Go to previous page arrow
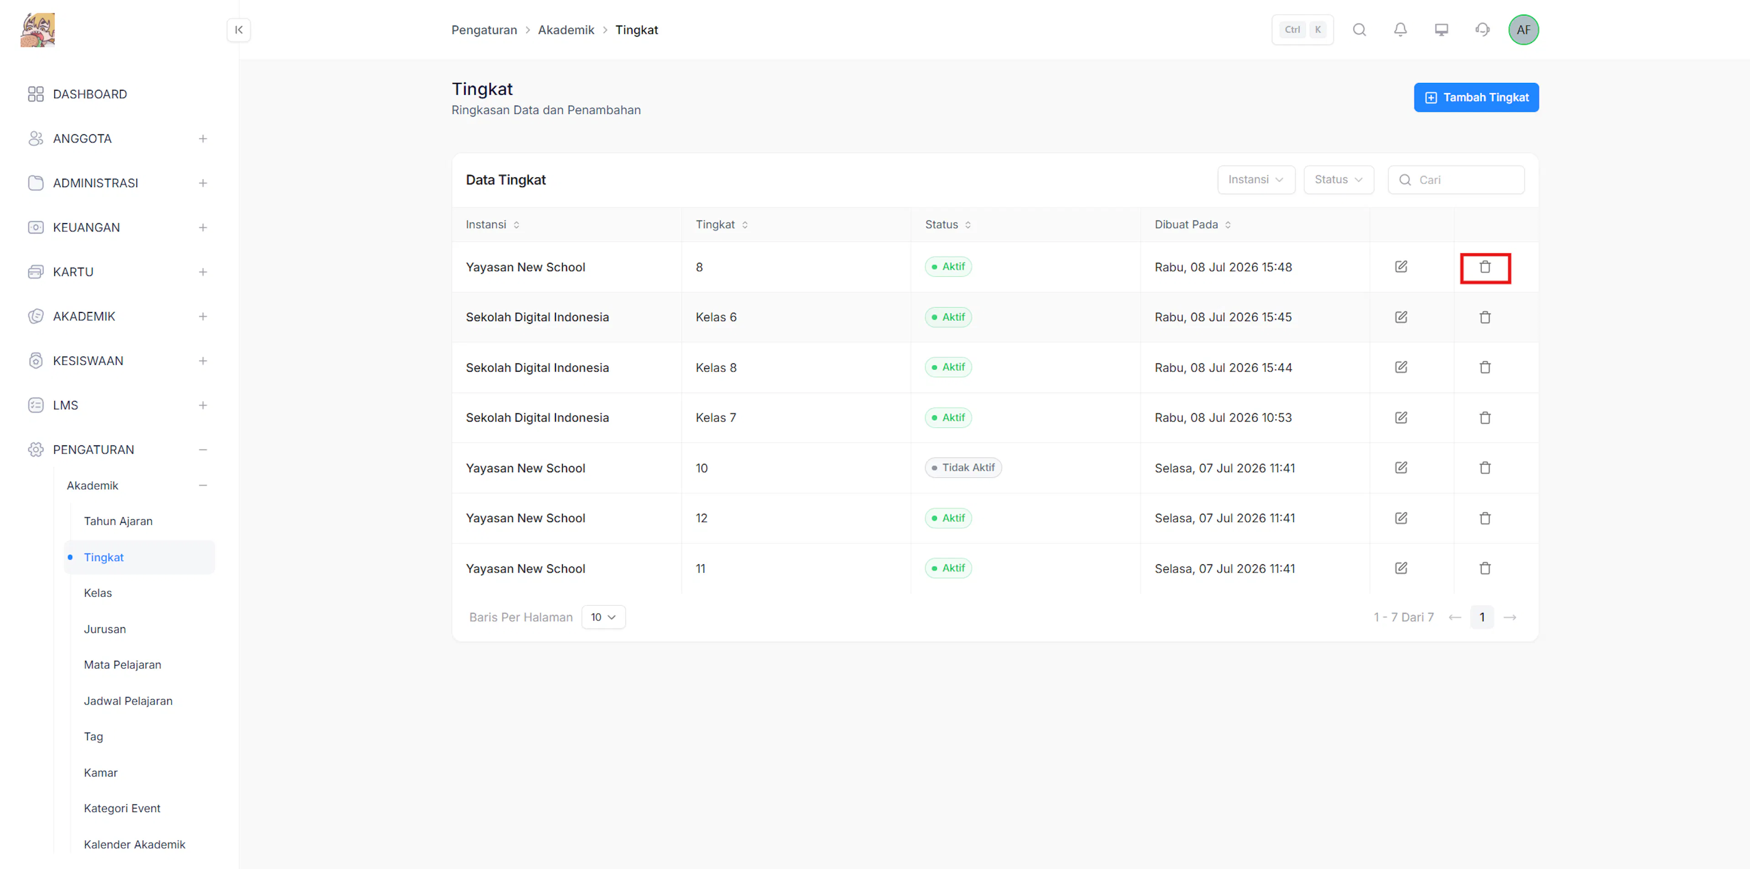The height and width of the screenshot is (869, 1750). (x=1455, y=617)
